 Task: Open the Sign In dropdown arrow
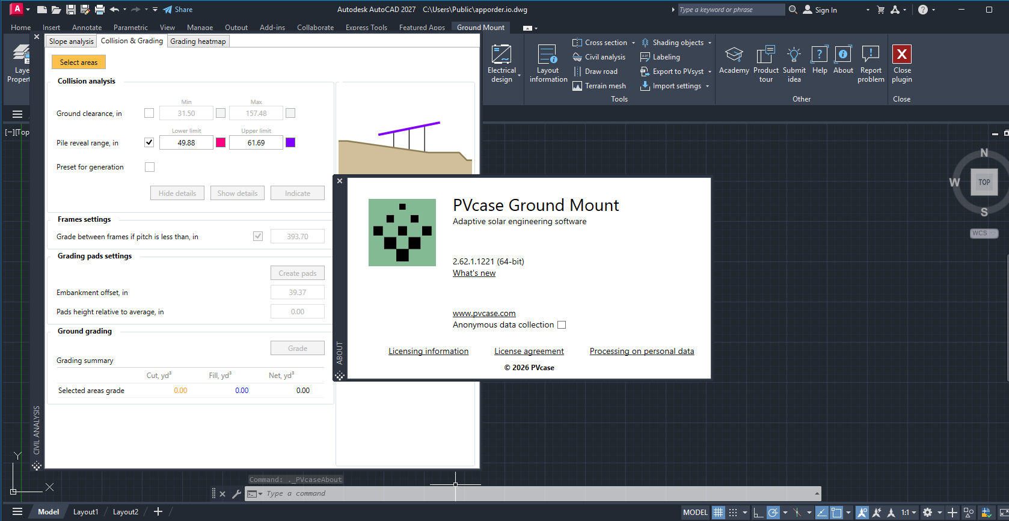click(x=868, y=10)
